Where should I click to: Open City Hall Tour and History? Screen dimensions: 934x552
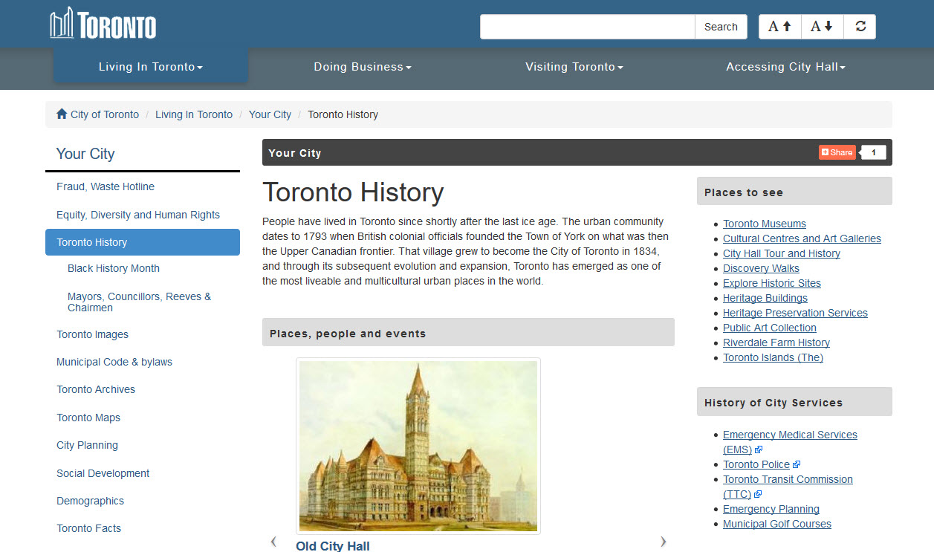[x=782, y=253]
